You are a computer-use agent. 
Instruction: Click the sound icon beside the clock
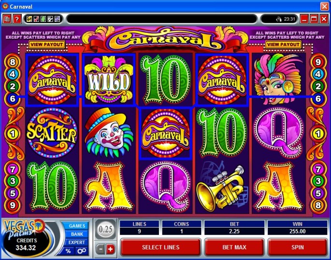point(279,19)
